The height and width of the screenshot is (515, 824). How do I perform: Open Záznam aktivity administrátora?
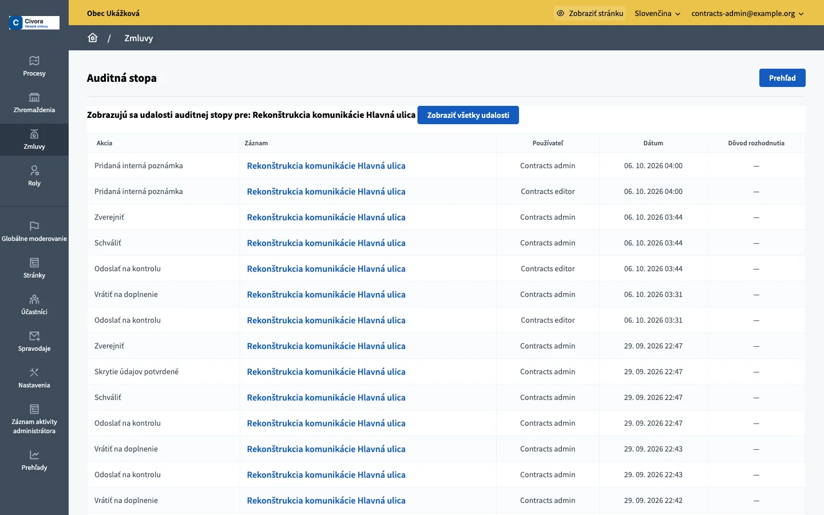[x=34, y=419]
